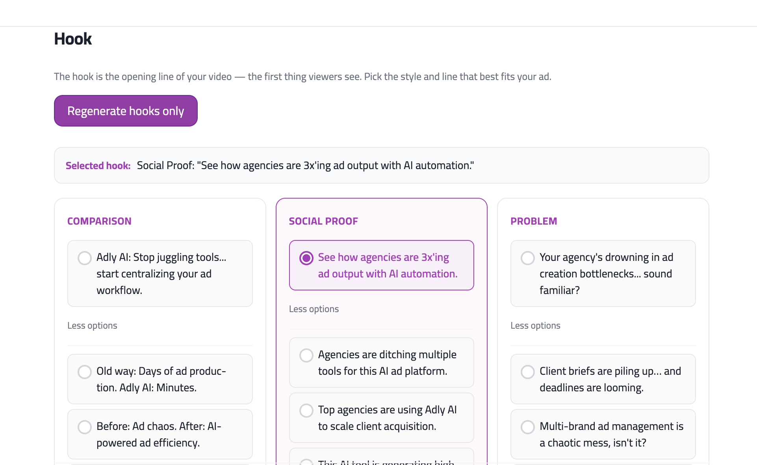Image resolution: width=757 pixels, height=465 pixels.
Task: Select 'Your agency's drowning' problem hook radio
Action: point(528,258)
